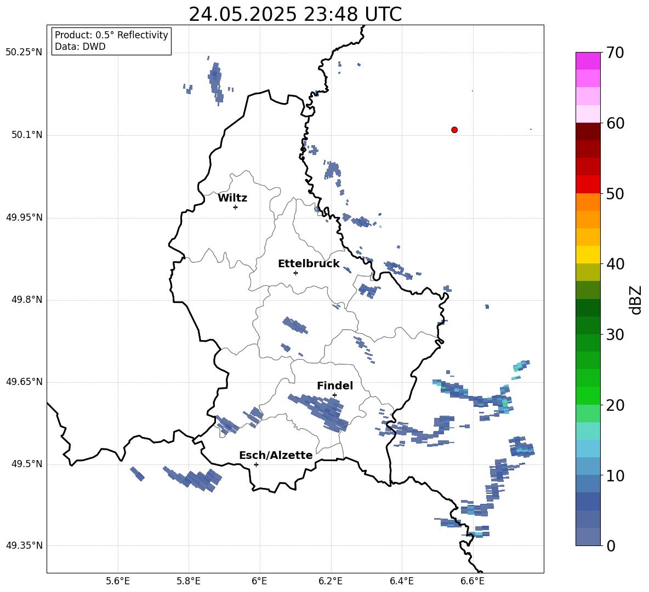Click the 49.65°N latitude label

24,382
